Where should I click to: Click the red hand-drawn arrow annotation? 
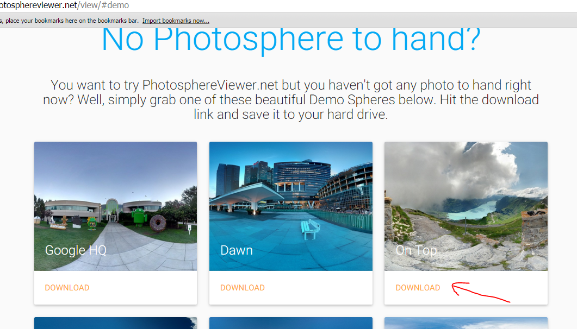[480, 292]
